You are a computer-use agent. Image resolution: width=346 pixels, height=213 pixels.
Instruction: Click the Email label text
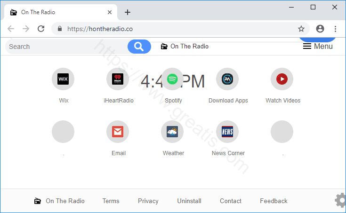point(119,153)
